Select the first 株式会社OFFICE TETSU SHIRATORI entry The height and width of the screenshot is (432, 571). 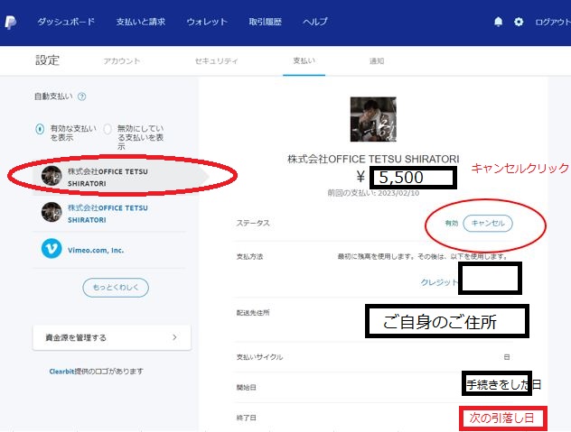107,176
